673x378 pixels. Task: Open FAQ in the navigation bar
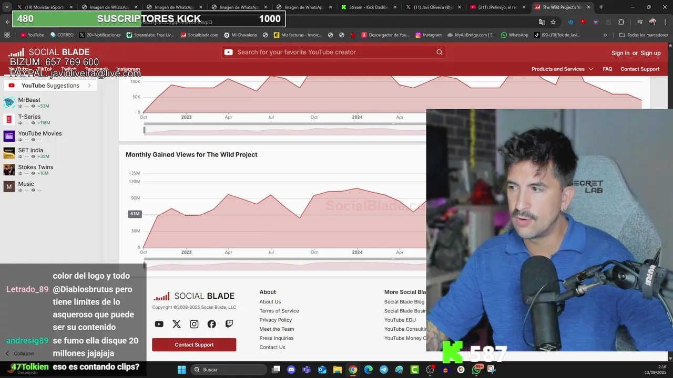pyautogui.click(x=607, y=69)
